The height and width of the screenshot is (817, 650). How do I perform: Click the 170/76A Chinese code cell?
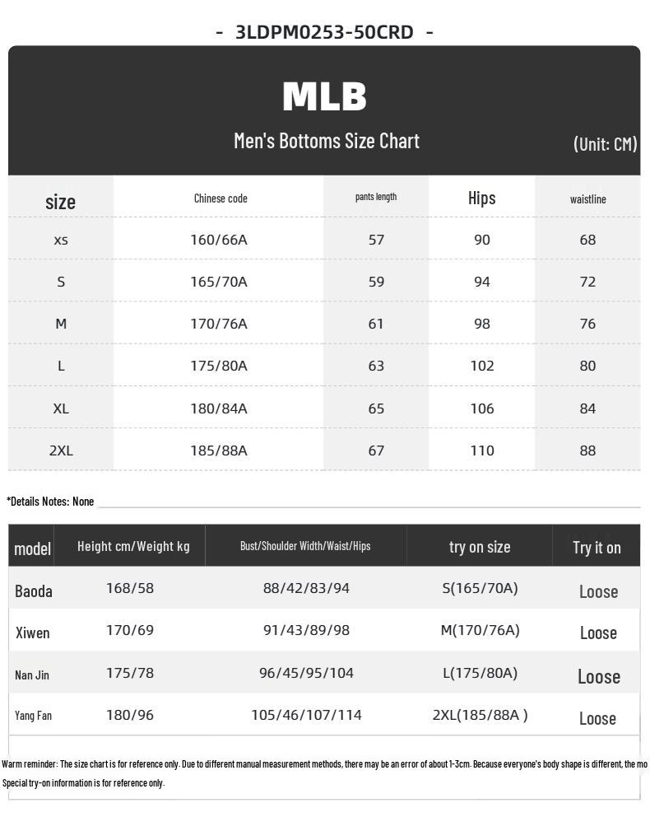coord(219,324)
